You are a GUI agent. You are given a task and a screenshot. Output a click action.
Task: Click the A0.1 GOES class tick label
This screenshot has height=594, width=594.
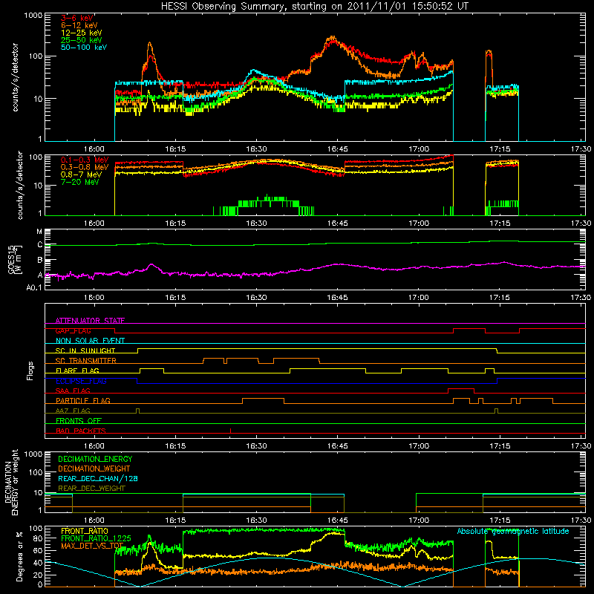pos(34,288)
